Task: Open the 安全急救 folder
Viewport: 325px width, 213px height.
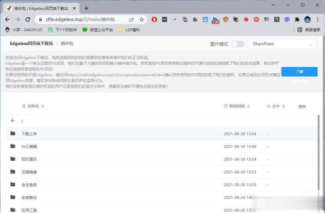Action: (29, 185)
